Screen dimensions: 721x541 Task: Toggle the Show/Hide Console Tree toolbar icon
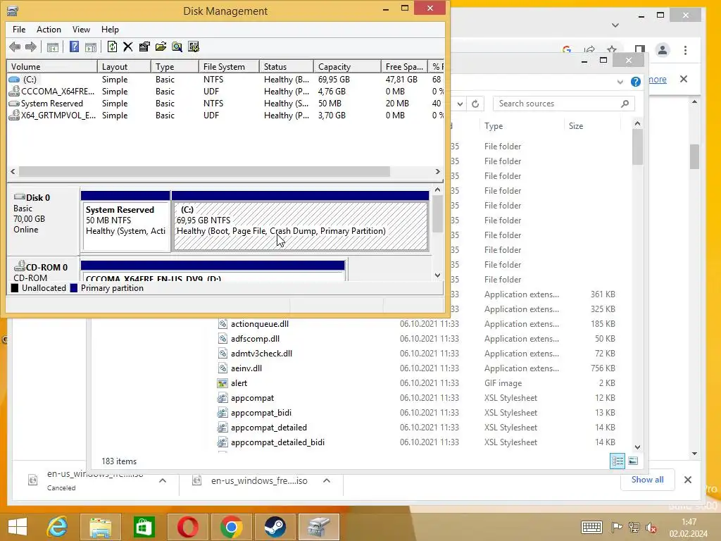point(52,47)
